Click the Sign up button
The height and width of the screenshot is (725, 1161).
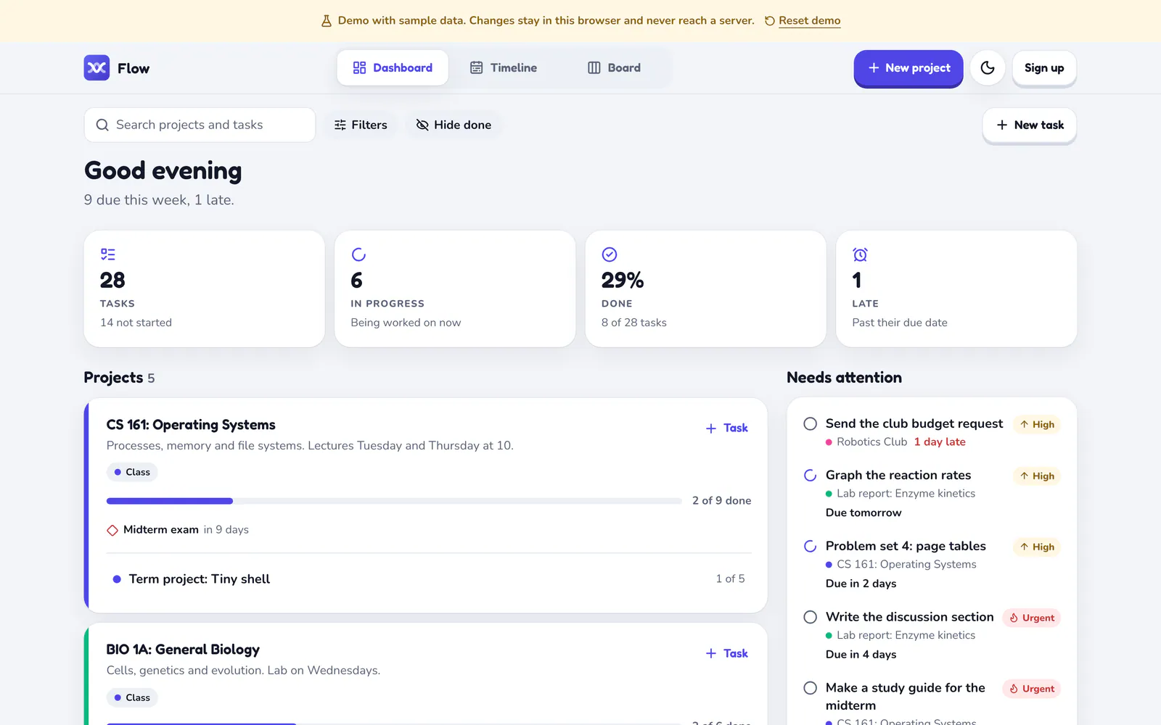click(x=1044, y=68)
